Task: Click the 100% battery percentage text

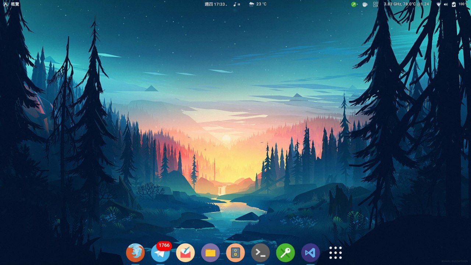Action: pos(463,4)
